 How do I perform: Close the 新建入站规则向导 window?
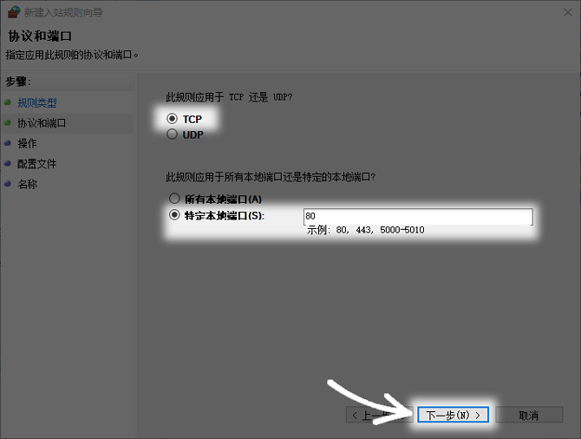(x=568, y=13)
